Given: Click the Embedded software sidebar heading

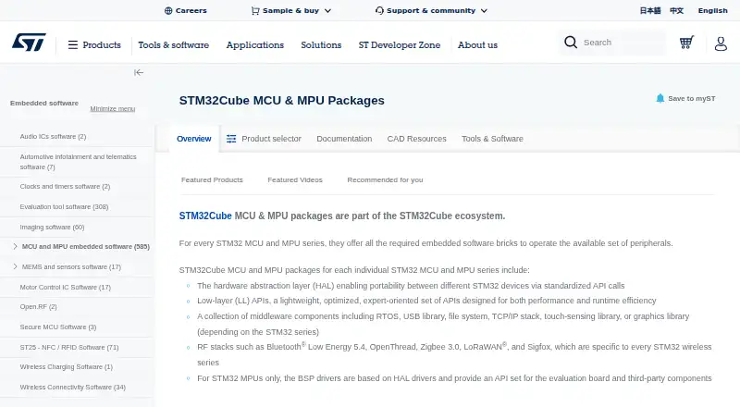Looking at the screenshot, I should pos(44,103).
